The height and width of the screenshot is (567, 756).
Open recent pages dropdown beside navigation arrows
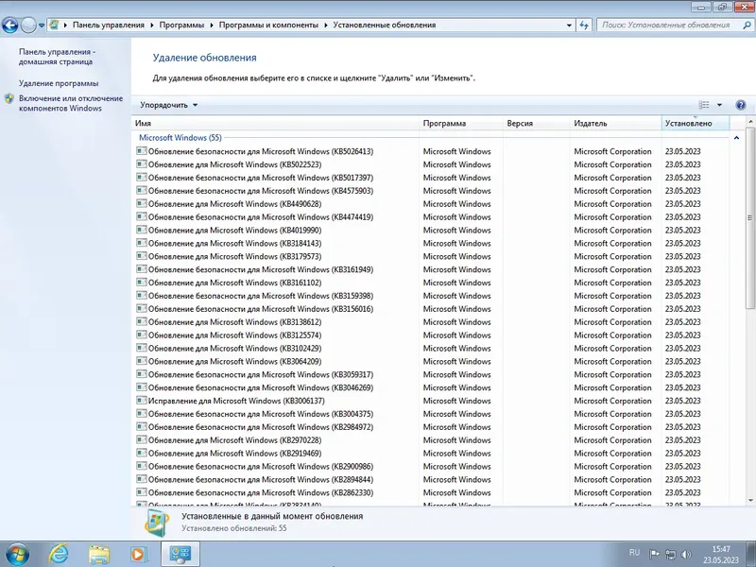(42, 26)
